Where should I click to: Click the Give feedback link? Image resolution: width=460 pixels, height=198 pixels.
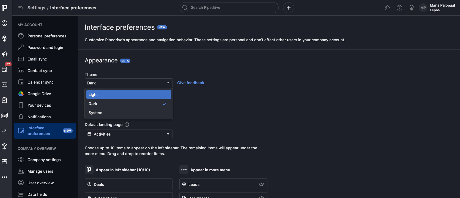pos(191,83)
